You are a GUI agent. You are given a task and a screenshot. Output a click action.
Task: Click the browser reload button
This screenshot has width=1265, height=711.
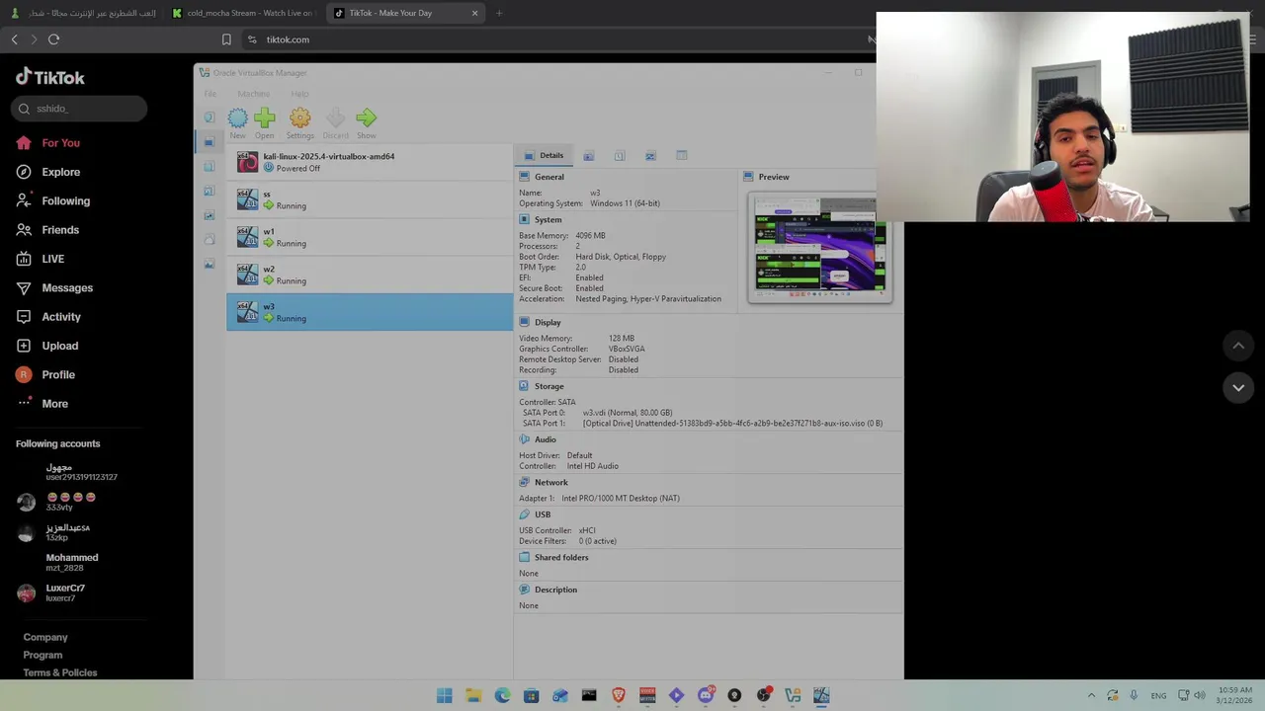pos(53,39)
